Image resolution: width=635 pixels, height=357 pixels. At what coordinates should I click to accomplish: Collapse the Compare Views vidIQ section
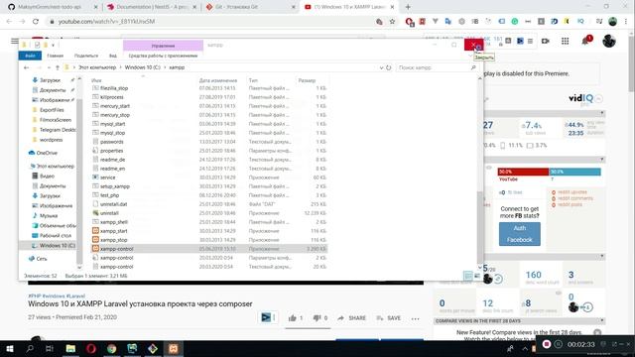[x=602, y=320]
